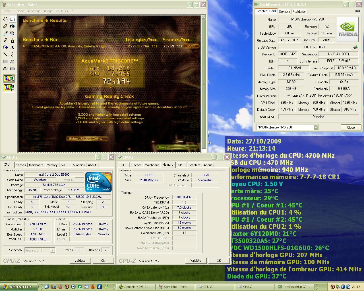Select the Rounded Rectangle tool

[x=13, y=68]
